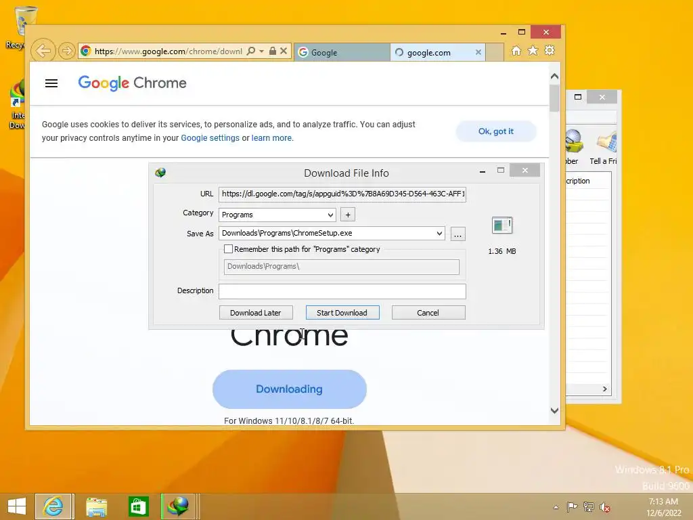Click the 1.36 MB file size text
This screenshot has height=520, width=693.
[x=502, y=251]
